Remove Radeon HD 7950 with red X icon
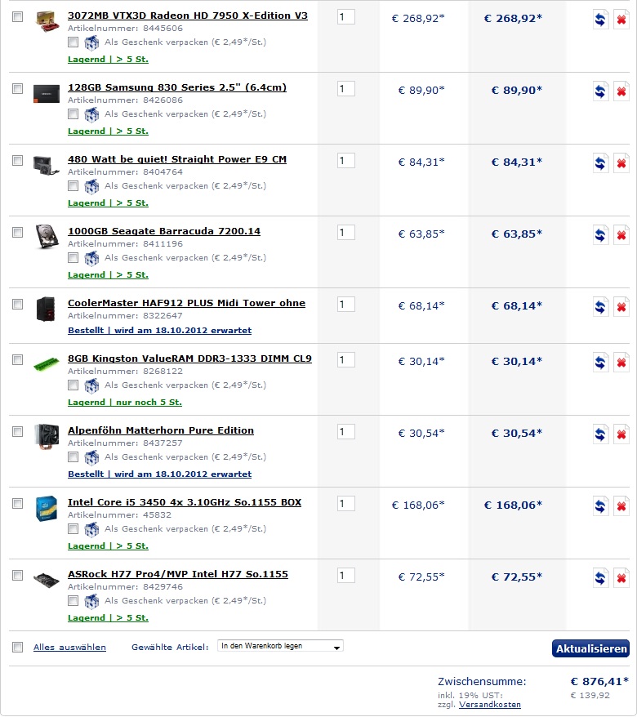637x717 pixels. tap(621, 20)
